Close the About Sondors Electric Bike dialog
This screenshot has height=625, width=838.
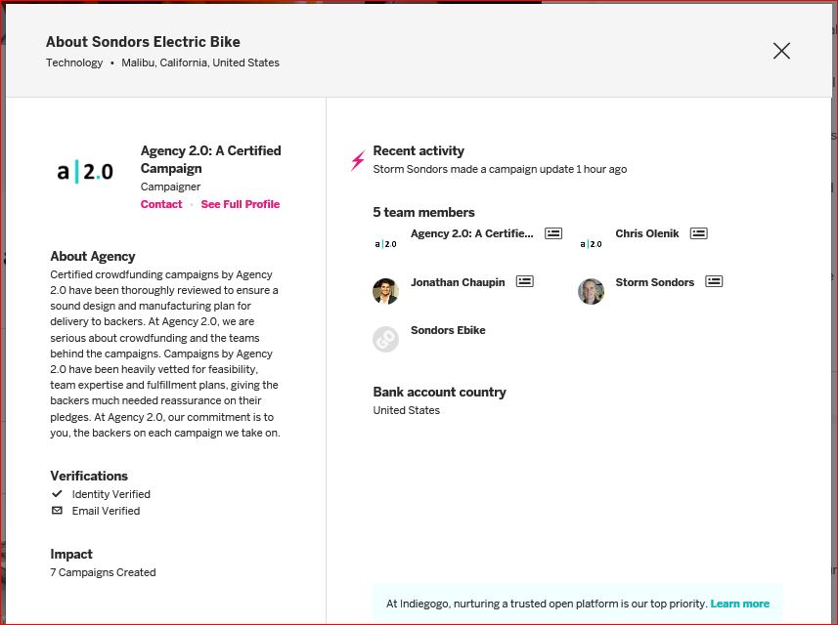tap(781, 51)
